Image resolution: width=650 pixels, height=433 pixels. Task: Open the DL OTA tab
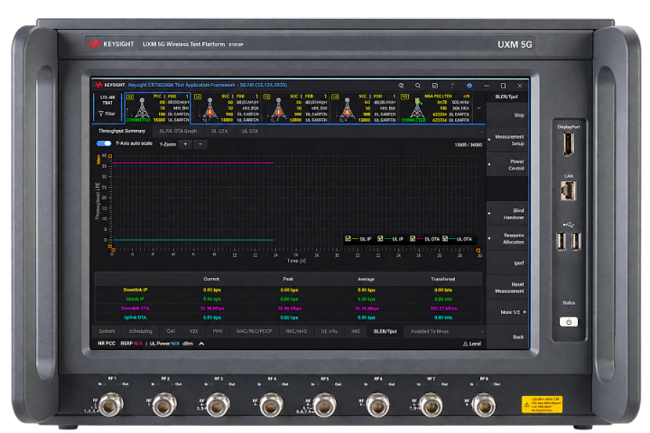click(219, 131)
